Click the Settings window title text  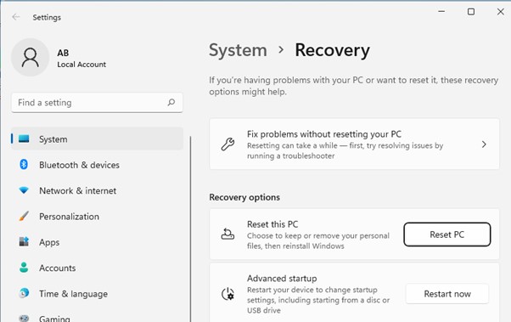click(x=47, y=17)
